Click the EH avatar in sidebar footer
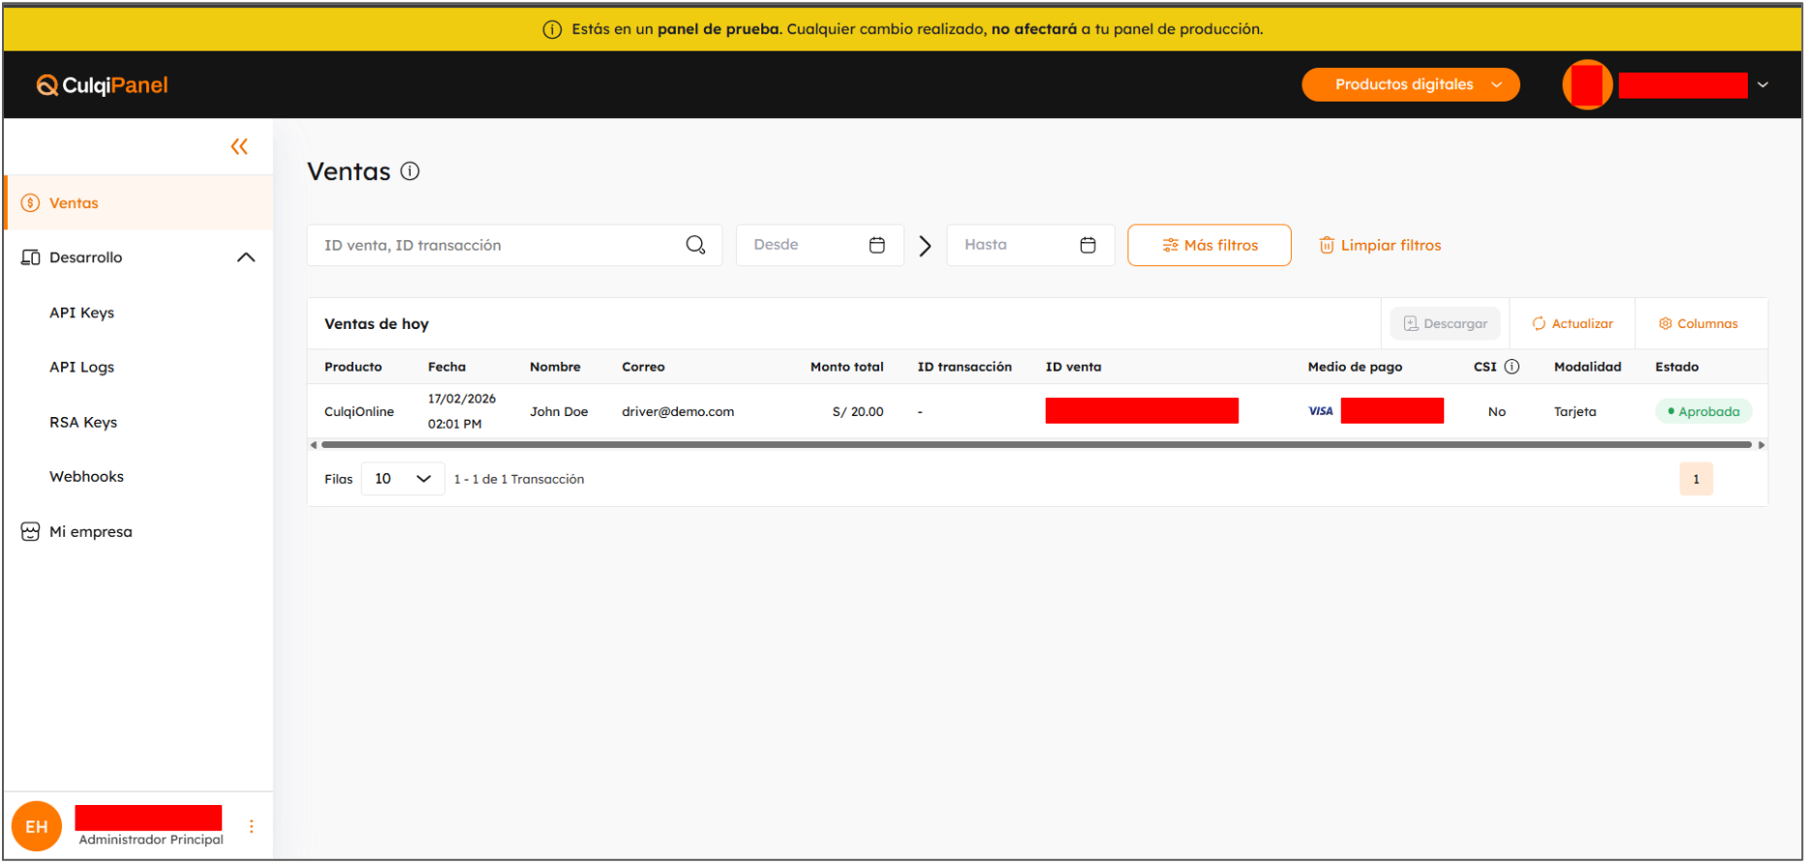1806x864 pixels. pos(37,826)
